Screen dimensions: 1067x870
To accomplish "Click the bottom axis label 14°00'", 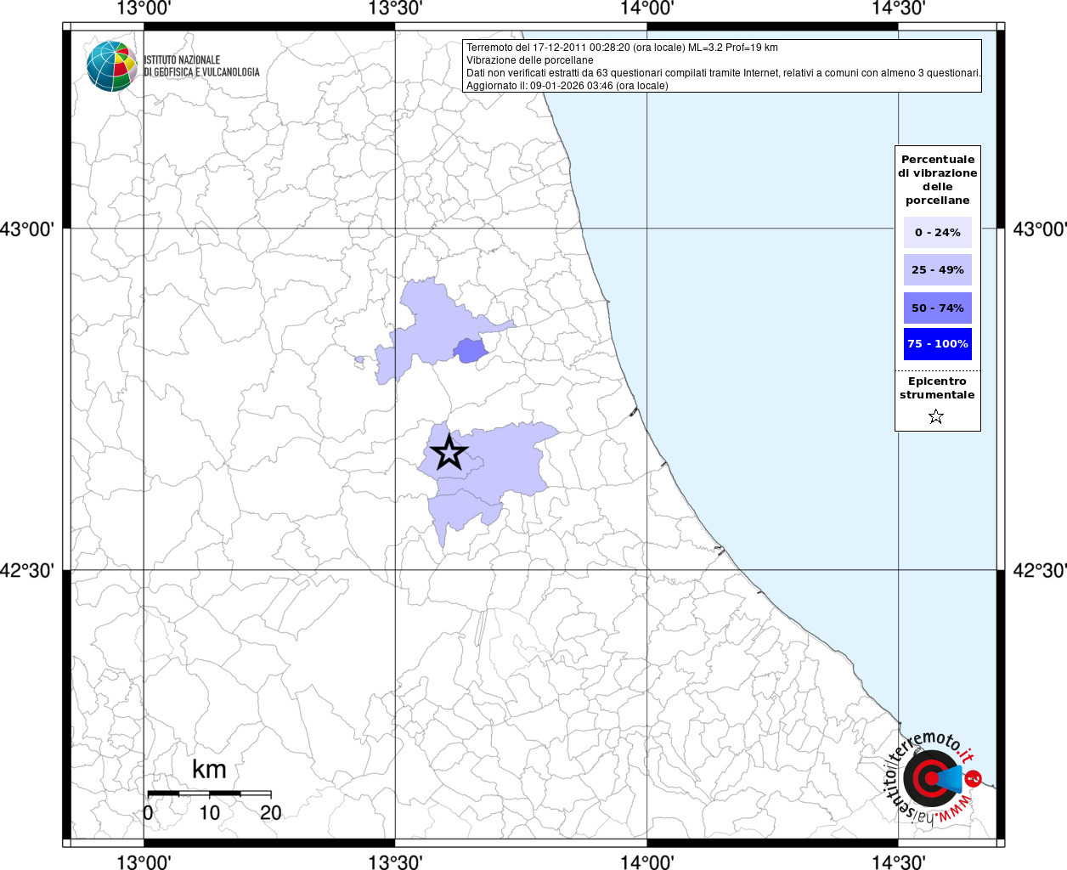I will 647,862.
